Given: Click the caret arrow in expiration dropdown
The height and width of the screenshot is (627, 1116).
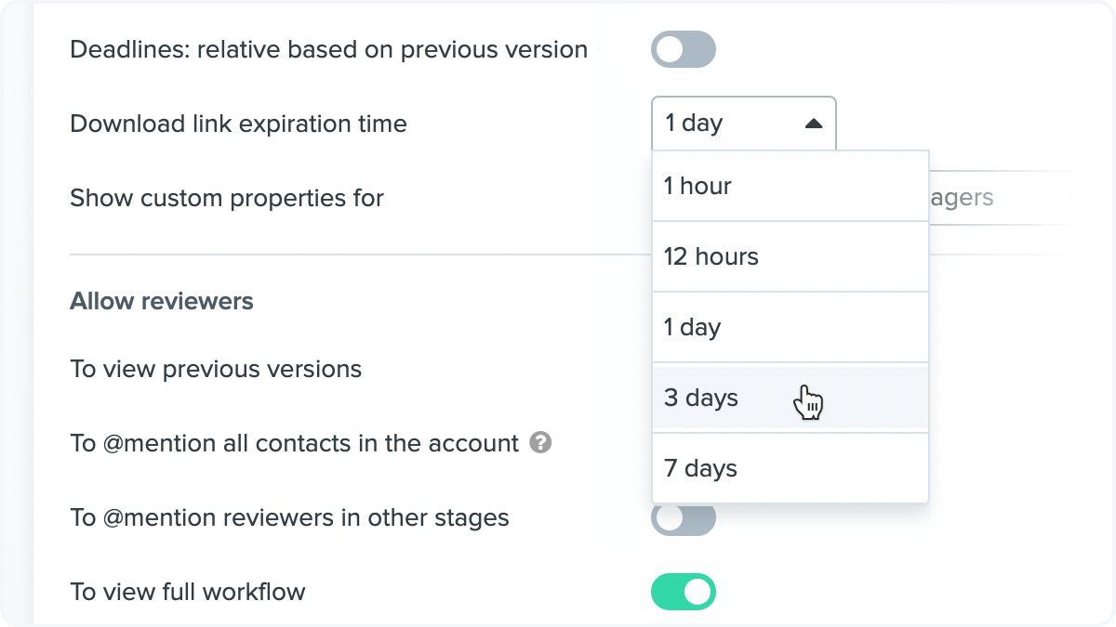Looking at the screenshot, I should point(814,123).
